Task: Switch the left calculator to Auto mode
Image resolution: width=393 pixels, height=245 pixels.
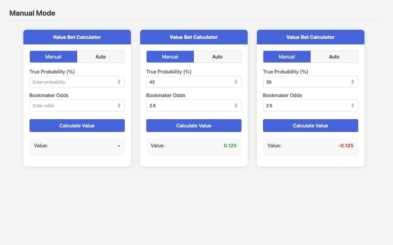Action: click(101, 57)
